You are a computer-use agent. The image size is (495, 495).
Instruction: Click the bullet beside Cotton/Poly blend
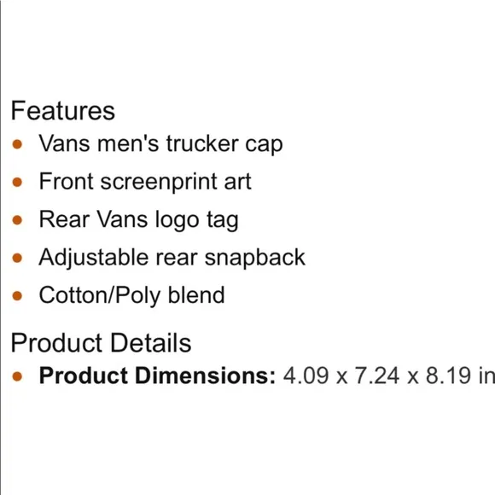[17, 296]
